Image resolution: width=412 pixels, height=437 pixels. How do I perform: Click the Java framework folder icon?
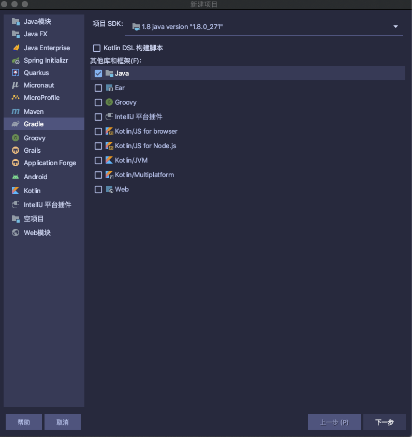coord(109,74)
